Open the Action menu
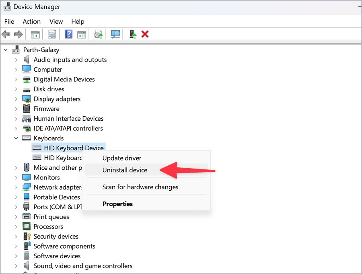 point(32,21)
